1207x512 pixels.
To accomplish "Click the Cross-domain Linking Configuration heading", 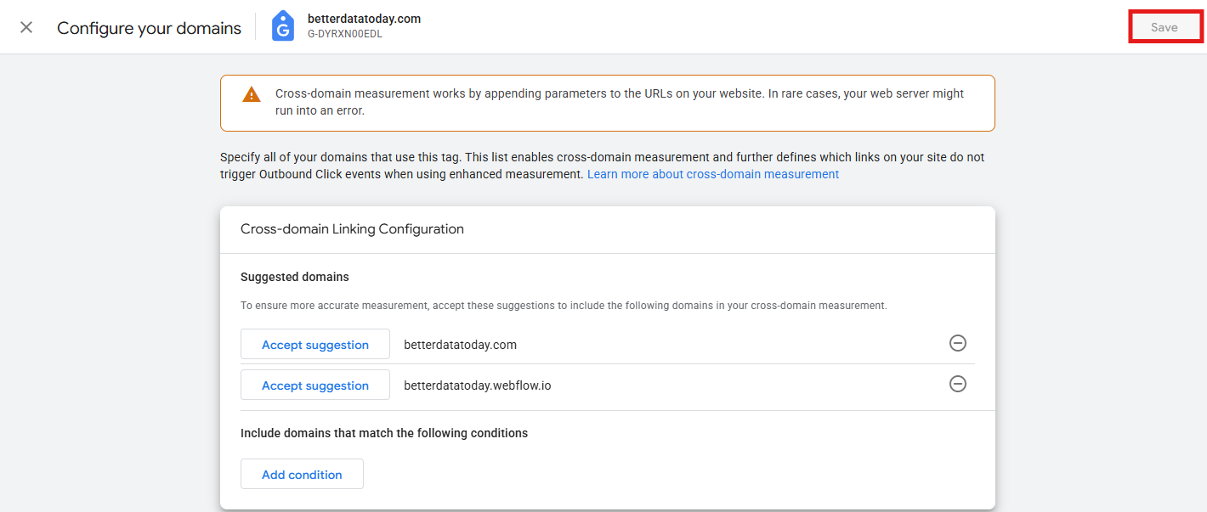I will tap(352, 229).
